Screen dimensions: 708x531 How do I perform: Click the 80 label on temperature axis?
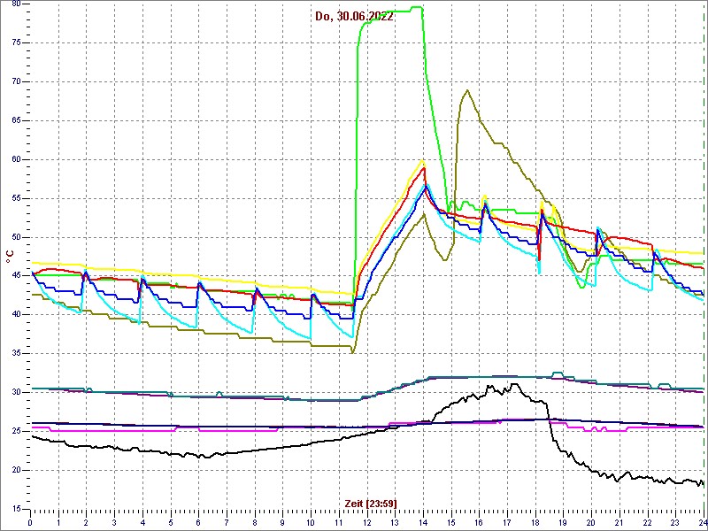point(15,4)
